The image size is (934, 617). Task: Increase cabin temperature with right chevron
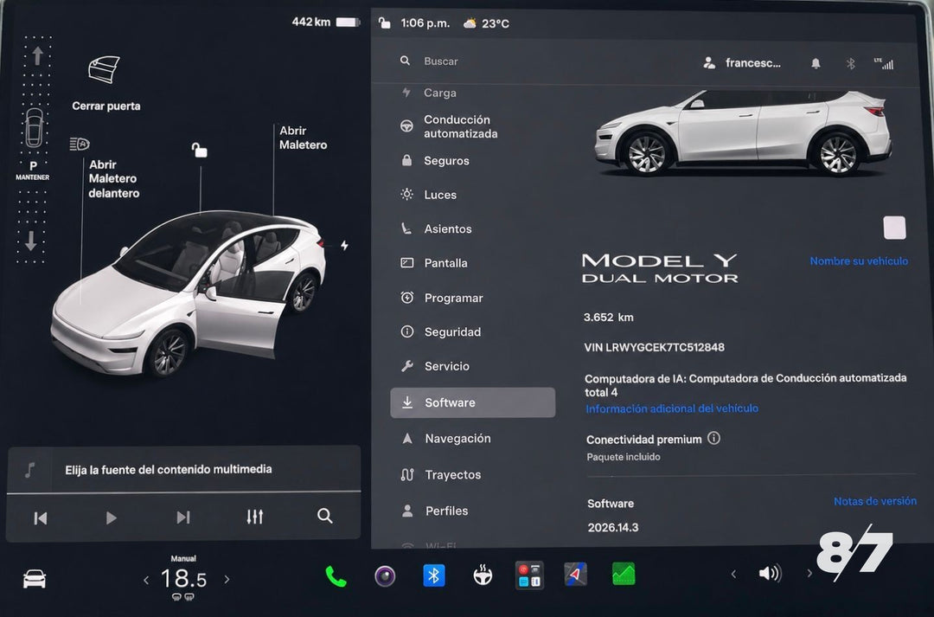point(227,579)
